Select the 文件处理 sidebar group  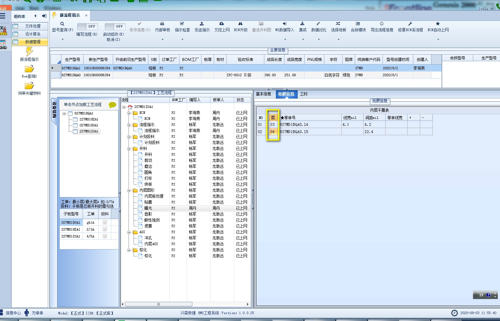point(30,26)
